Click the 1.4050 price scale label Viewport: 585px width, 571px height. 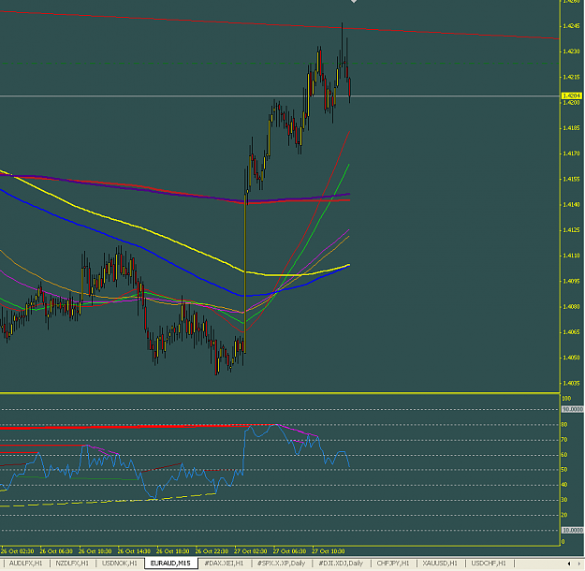coord(572,358)
